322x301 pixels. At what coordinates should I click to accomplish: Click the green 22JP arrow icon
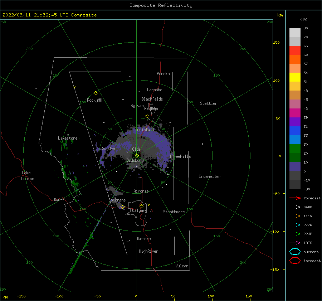(295, 234)
